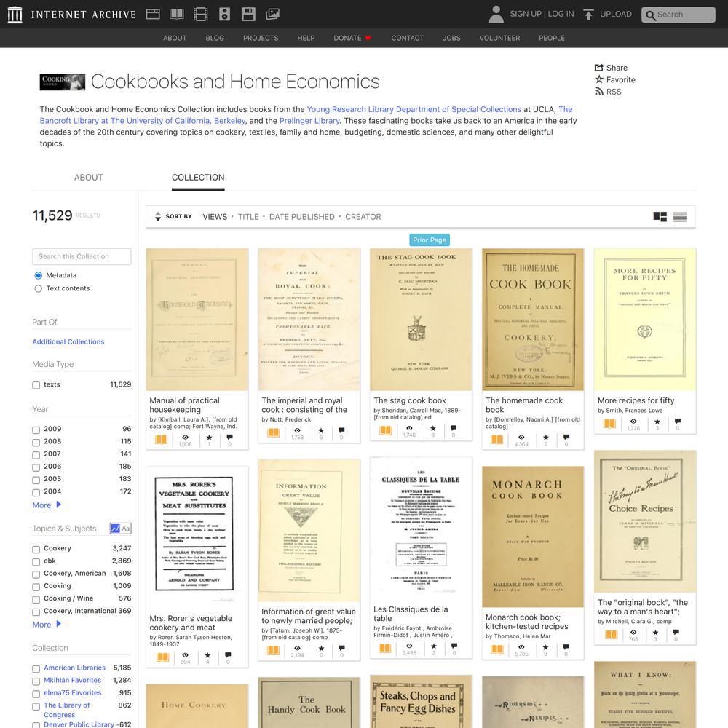
Task: Click the Favorite star icon
Action: click(599, 79)
